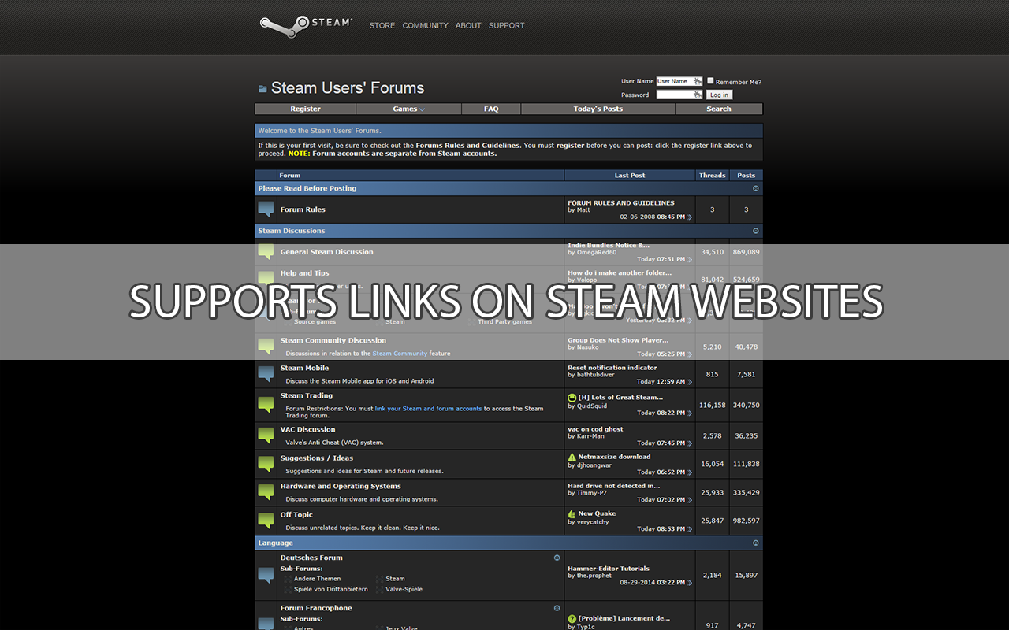Open the ABOUT menu item

click(x=468, y=25)
